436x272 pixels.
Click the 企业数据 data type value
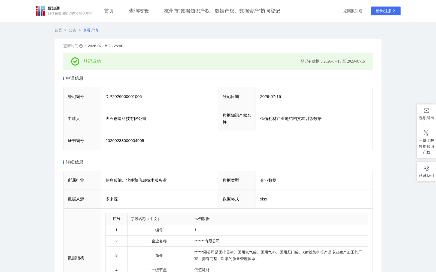(268, 180)
